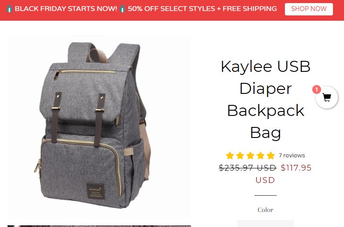This screenshot has height=227, width=344.
Task: Select the second rating star
Action: pos(240,156)
